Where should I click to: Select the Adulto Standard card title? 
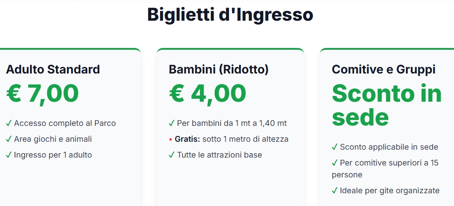[53, 69]
